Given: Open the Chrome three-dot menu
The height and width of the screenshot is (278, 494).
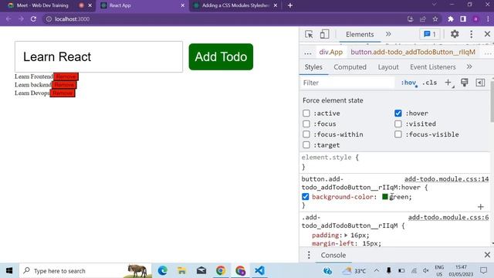Looking at the screenshot, I should [488, 19].
